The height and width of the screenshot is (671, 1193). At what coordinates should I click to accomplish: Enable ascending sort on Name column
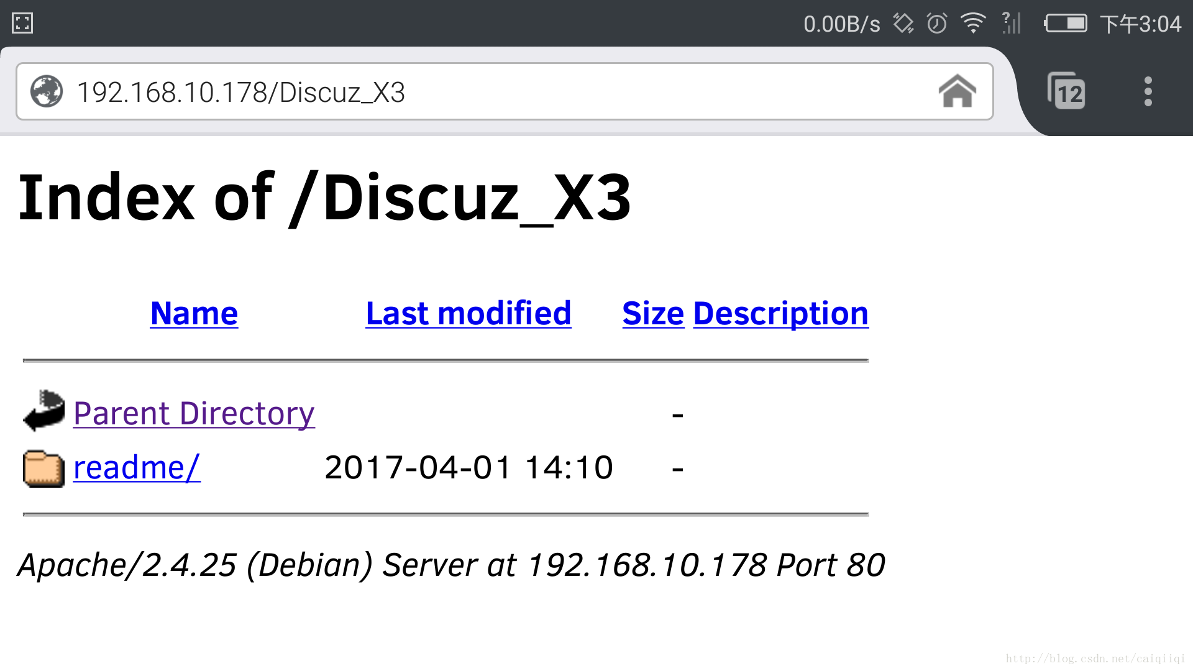pyautogui.click(x=193, y=312)
